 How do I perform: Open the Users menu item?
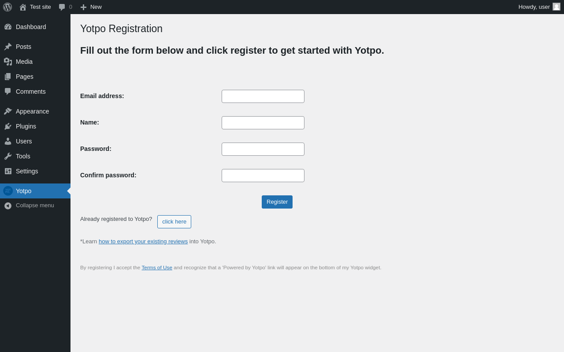pyautogui.click(x=24, y=141)
